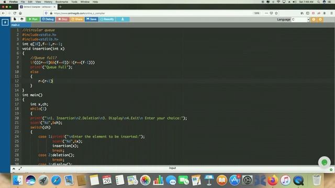Click the "//circular queue" comment line
The height and width of the screenshot is (188, 335).
pos(38,30)
